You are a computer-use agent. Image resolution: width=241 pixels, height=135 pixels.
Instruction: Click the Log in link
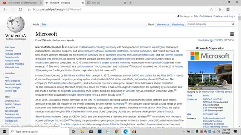232,16
